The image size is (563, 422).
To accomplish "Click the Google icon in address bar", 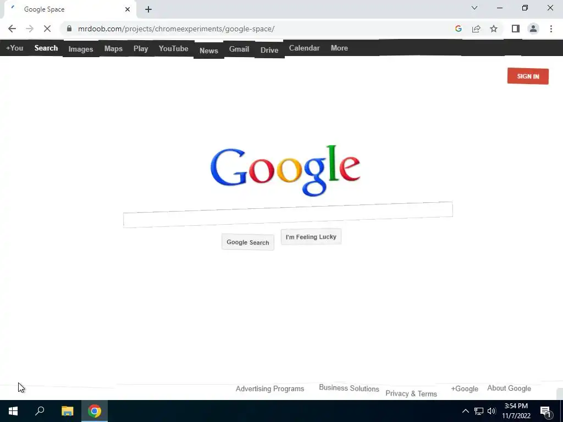I will point(458,29).
